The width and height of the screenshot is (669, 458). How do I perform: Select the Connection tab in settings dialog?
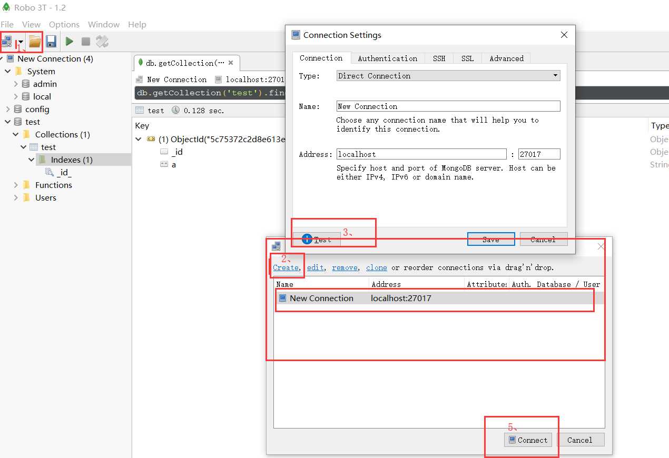tap(321, 58)
